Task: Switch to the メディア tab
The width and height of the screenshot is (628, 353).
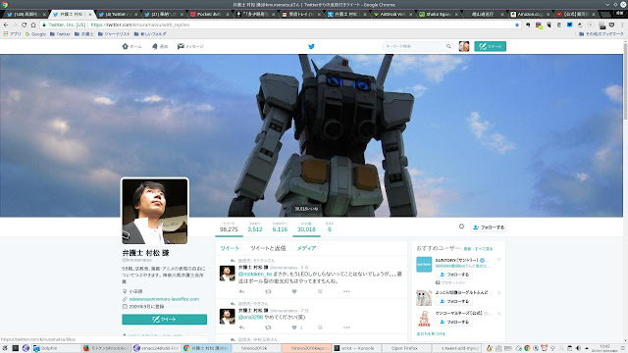Action: [306, 248]
